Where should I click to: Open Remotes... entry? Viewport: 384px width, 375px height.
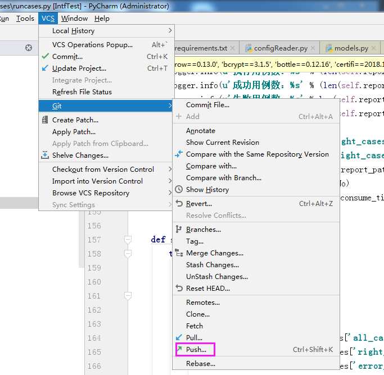tap(256, 303)
